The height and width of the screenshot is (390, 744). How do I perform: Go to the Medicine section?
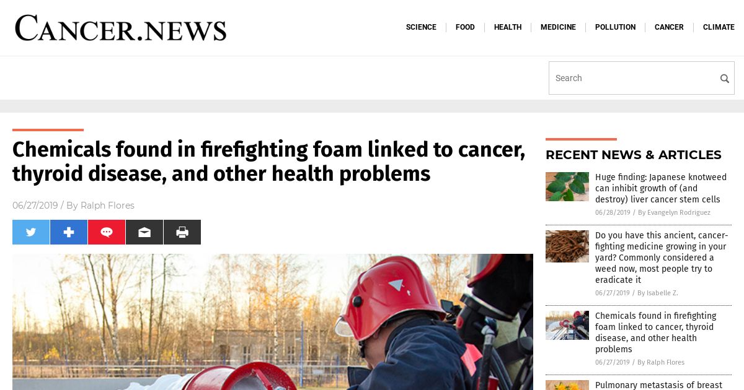558,27
